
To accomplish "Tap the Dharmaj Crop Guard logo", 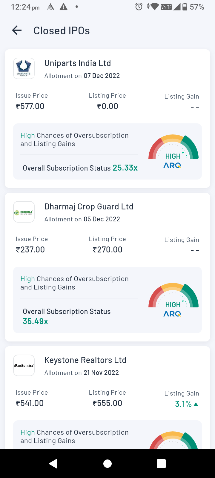I will click(24, 212).
